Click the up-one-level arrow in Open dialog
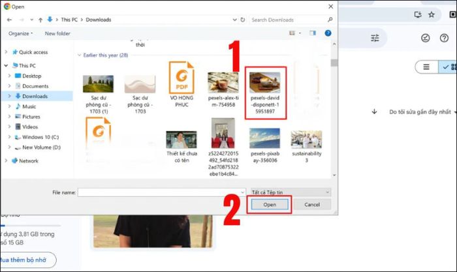457x272 pixels. [40, 20]
